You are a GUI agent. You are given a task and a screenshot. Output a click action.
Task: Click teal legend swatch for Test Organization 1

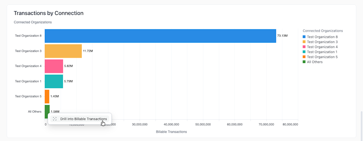click(x=304, y=52)
